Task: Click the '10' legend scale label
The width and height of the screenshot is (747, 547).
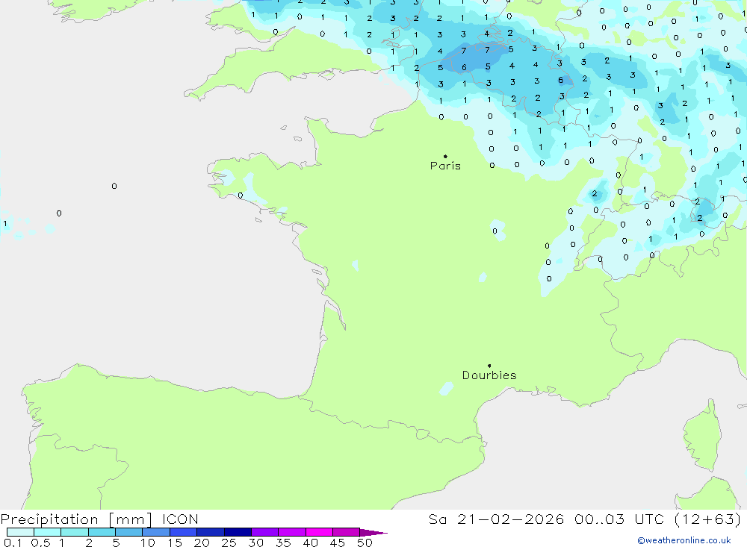Action: (148, 543)
